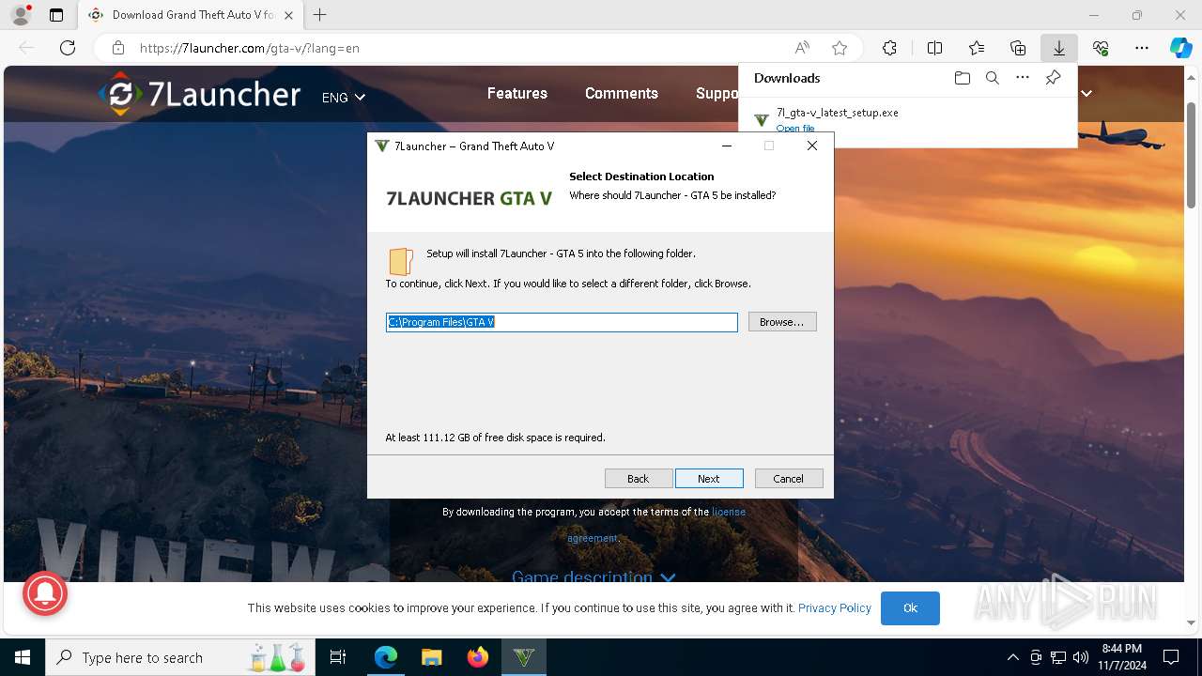Screen dimensions: 1202x676
Task: Open Microsoft Edge from the taskbar
Action: (386, 657)
